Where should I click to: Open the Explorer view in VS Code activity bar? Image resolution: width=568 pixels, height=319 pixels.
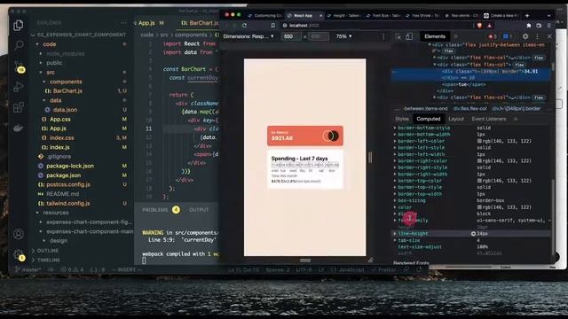(18, 25)
